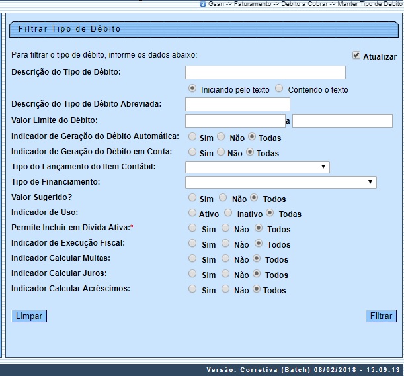Expand the Tipo de Financiamento dropdown
The height and width of the screenshot is (376, 404).
coord(280,182)
